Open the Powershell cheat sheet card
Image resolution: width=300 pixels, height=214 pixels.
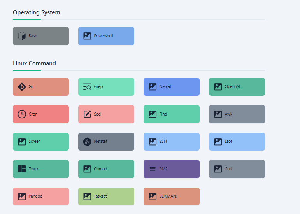coord(106,36)
